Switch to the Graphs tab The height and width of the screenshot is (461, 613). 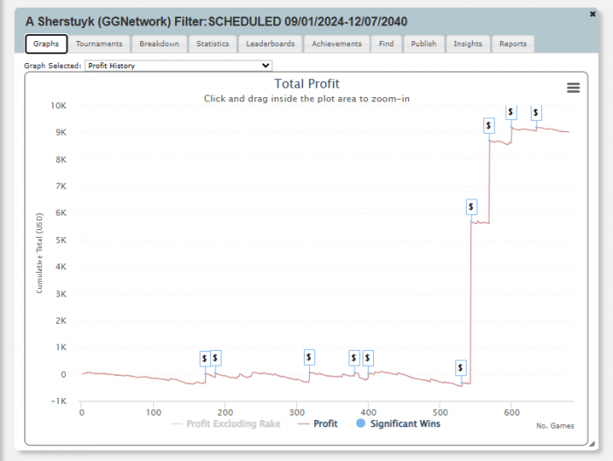(x=46, y=44)
